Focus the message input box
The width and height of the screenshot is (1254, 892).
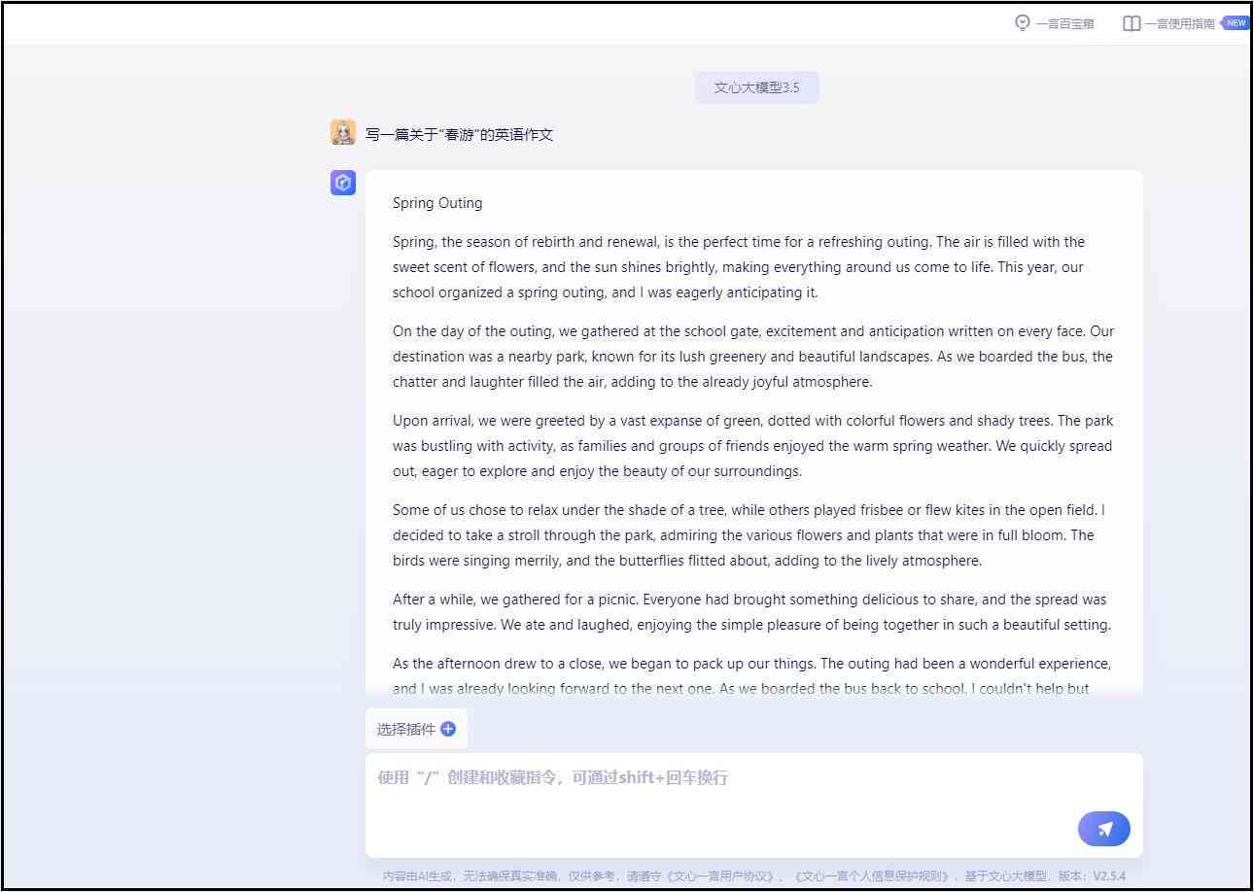click(x=754, y=805)
